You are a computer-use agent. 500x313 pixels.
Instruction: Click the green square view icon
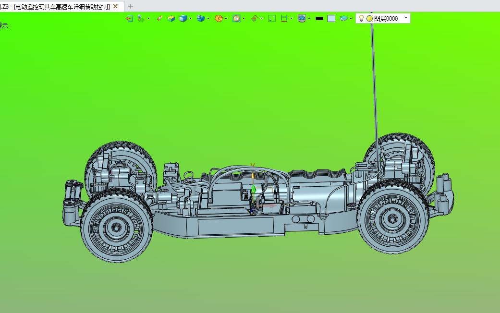pos(272,19)
